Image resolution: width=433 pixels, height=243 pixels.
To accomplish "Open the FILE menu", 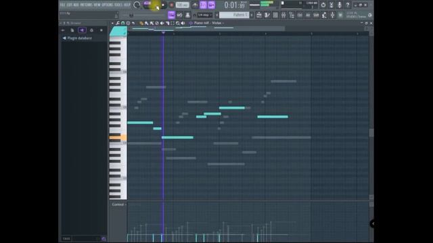I will [63, 5].
